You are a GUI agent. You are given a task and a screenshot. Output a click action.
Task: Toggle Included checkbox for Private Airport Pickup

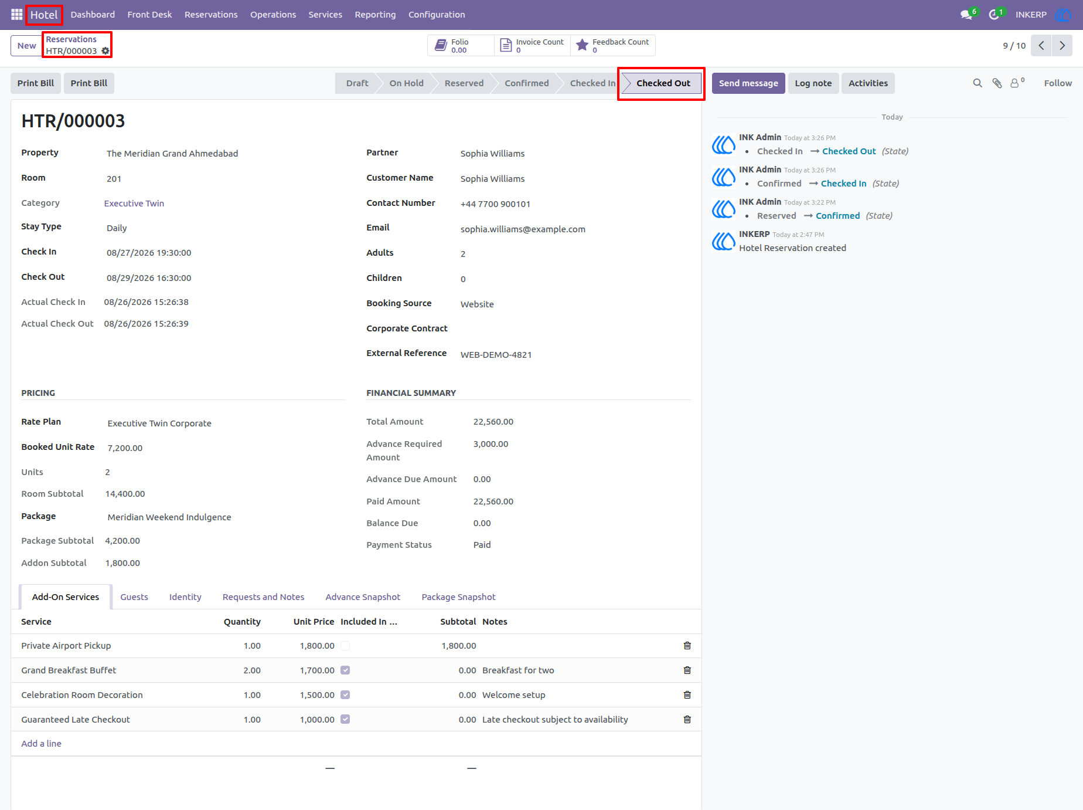[x=345, y=646]
